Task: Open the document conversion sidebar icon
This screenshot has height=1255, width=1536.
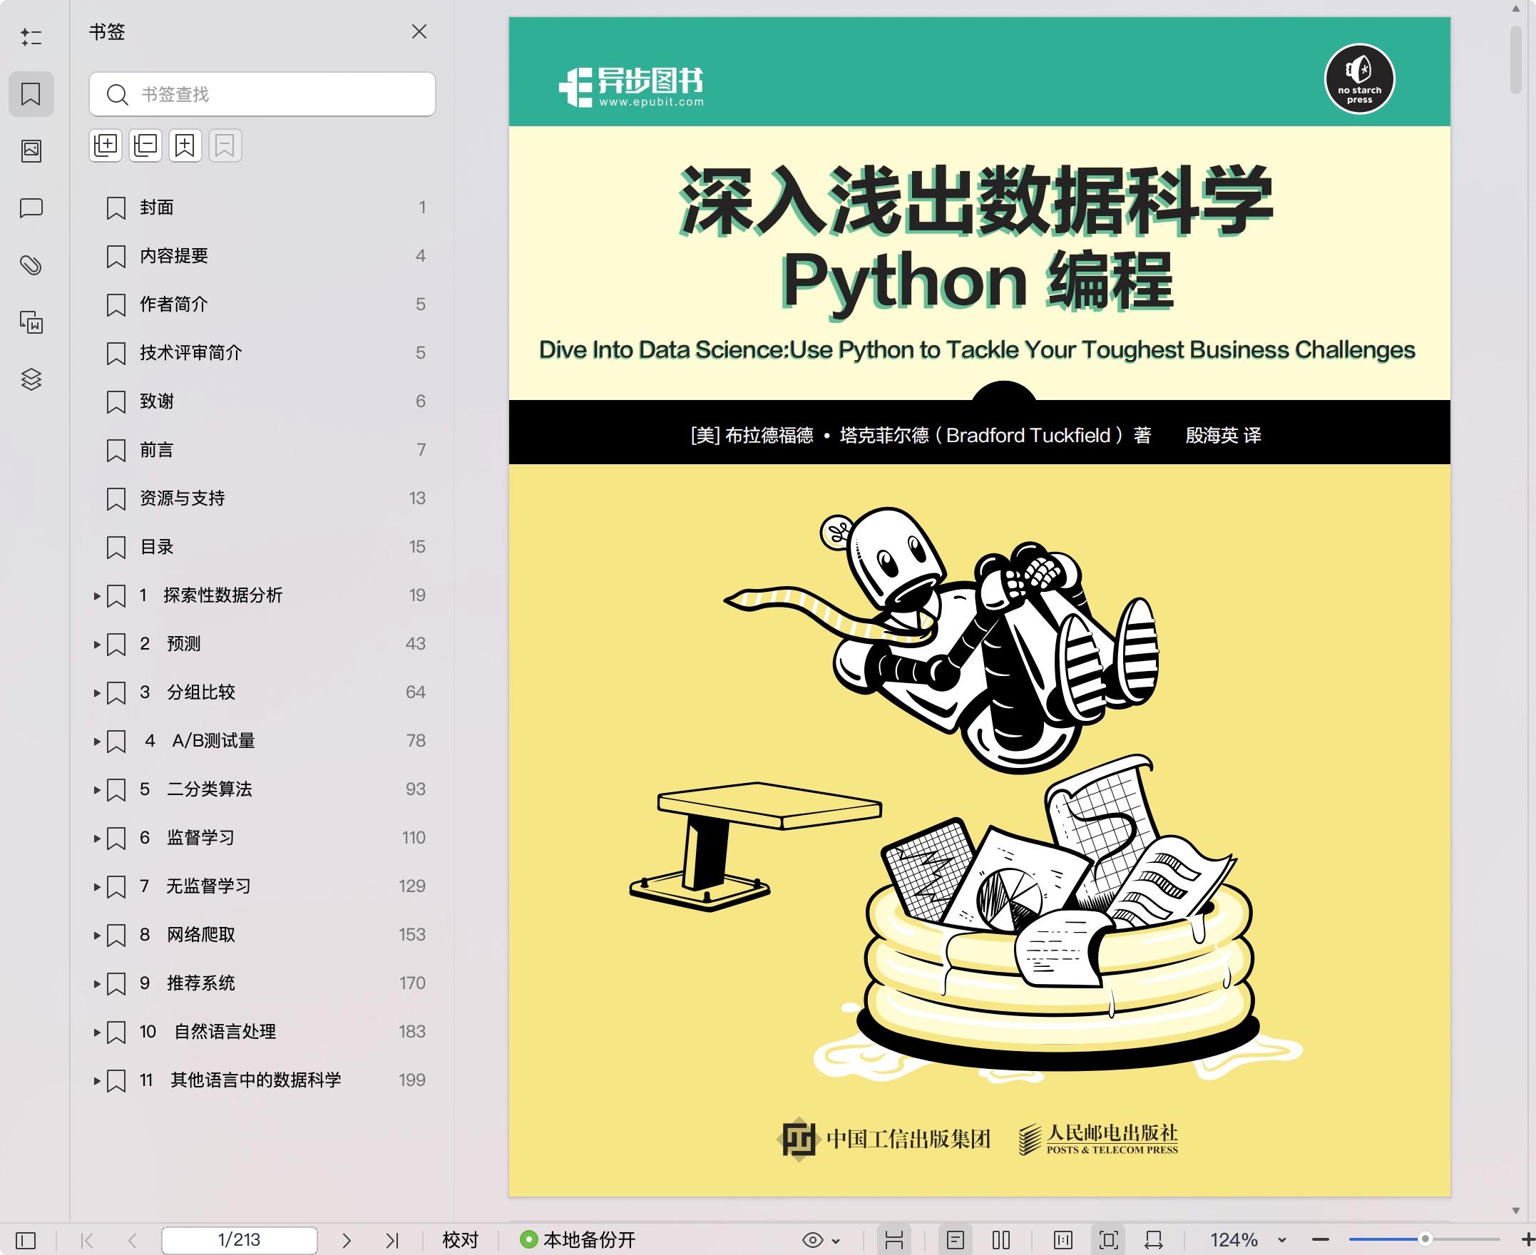Action: 31,322
